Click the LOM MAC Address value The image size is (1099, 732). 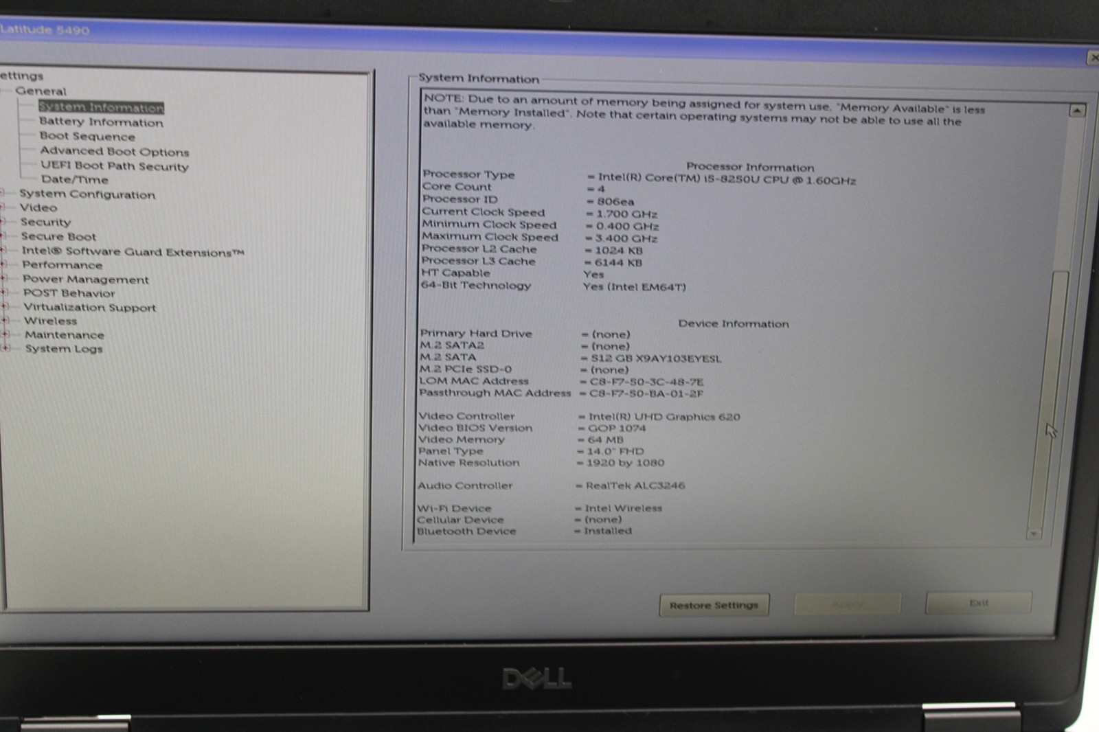point(646,382)
